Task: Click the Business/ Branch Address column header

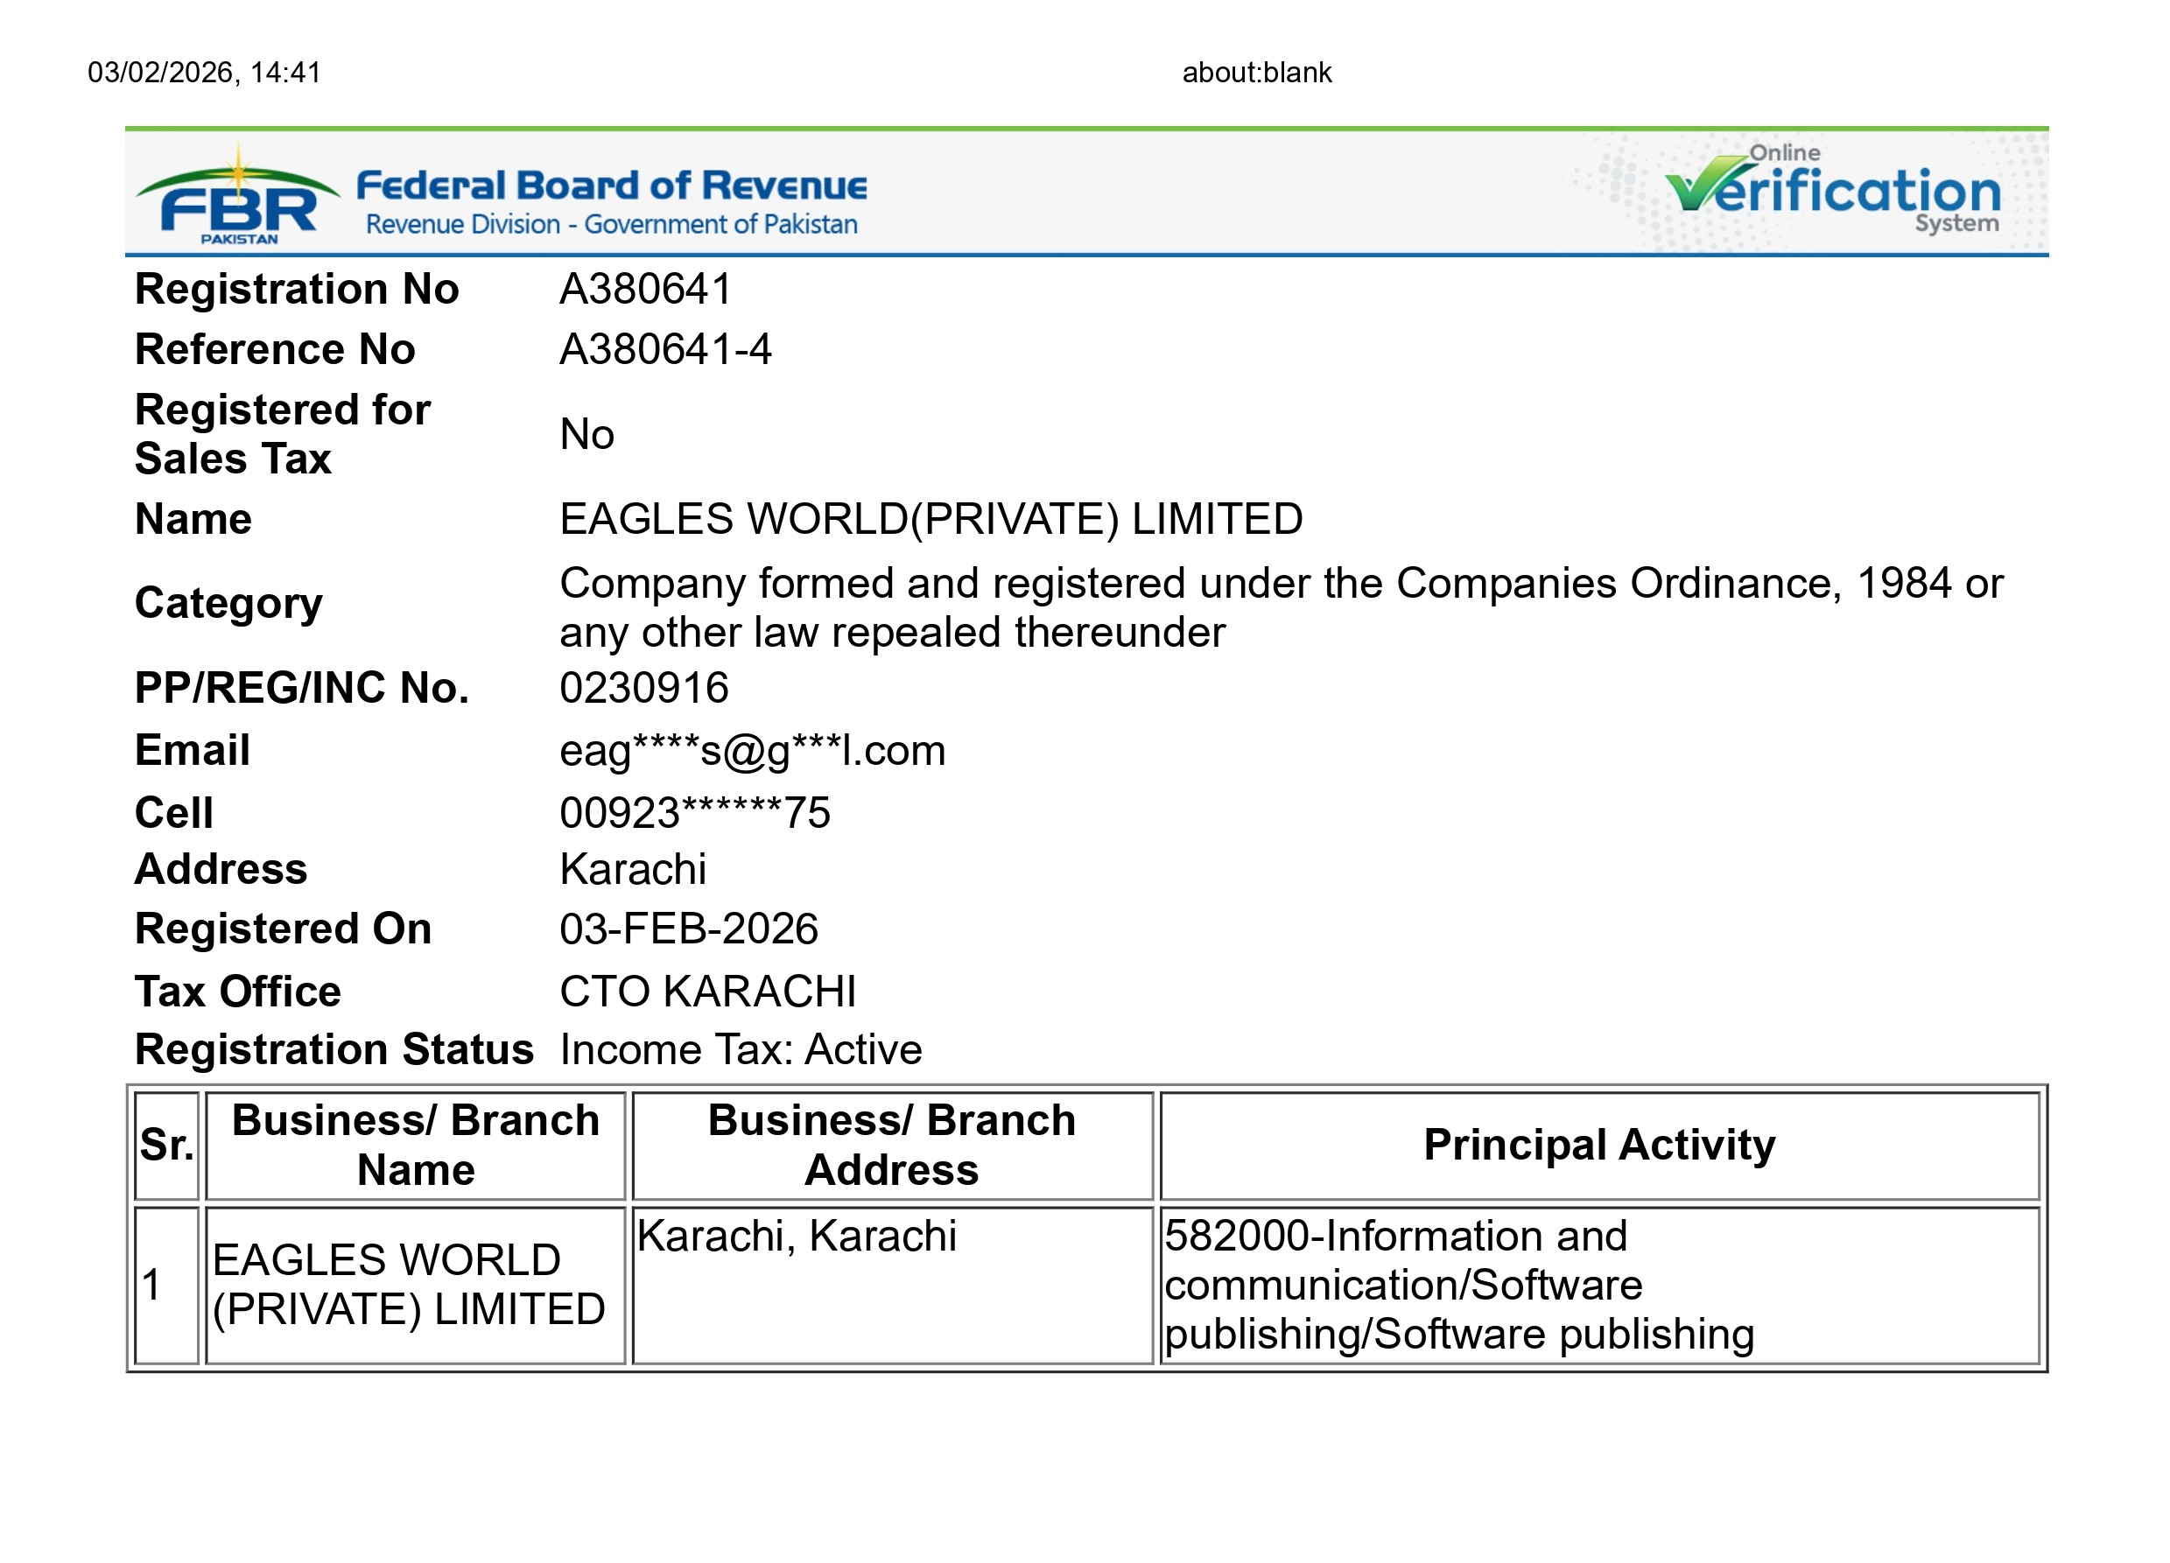Action: (x=892, y=1146)
